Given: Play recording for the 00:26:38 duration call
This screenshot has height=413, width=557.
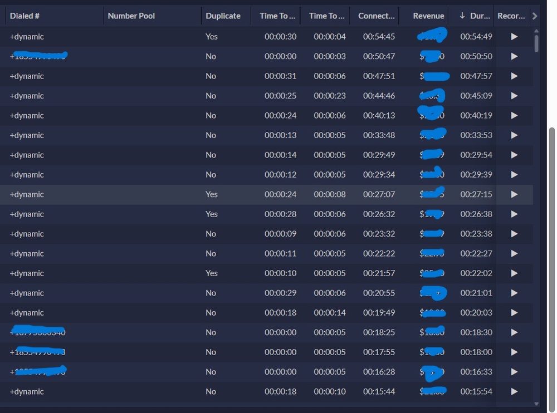Looking at the screenshot, I should 514,214.
